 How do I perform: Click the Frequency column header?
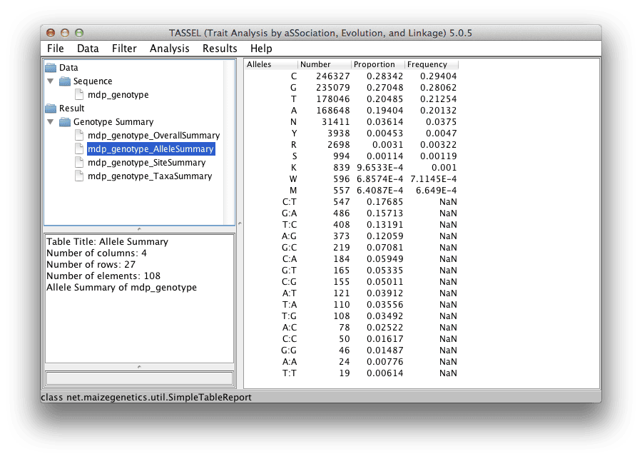(432, 64)
